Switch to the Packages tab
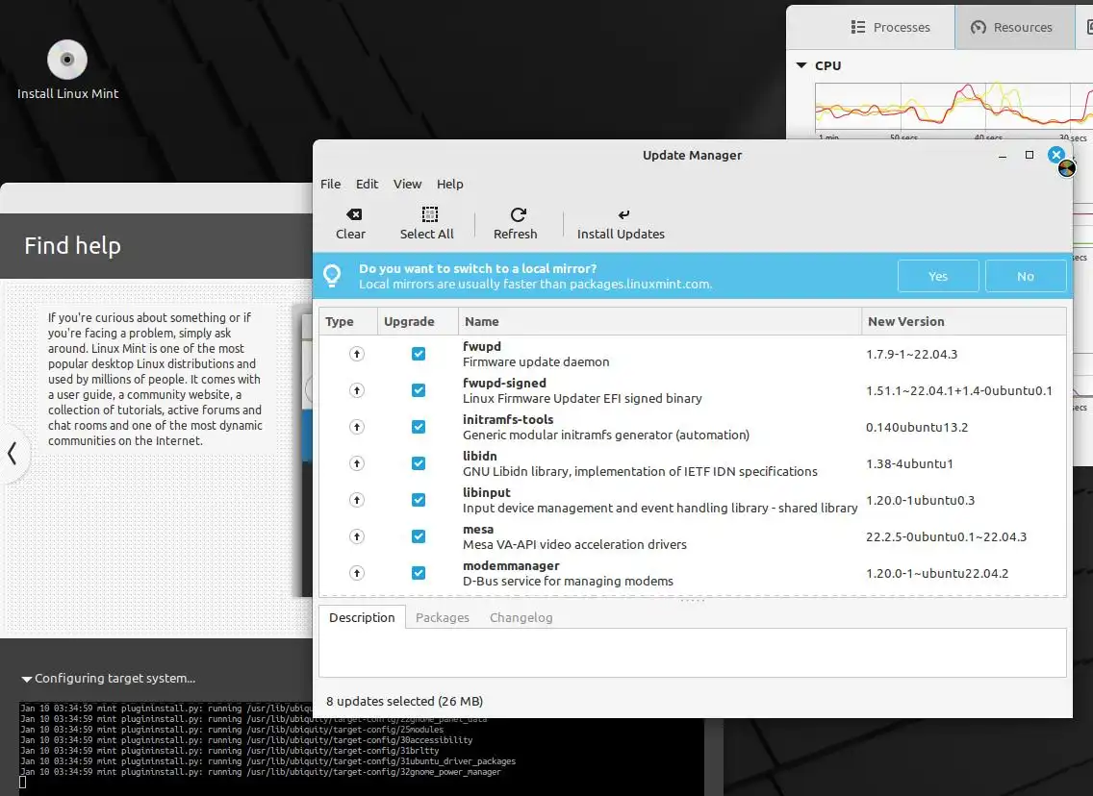Screen dimensions: 1093x796 coord(442,618)
